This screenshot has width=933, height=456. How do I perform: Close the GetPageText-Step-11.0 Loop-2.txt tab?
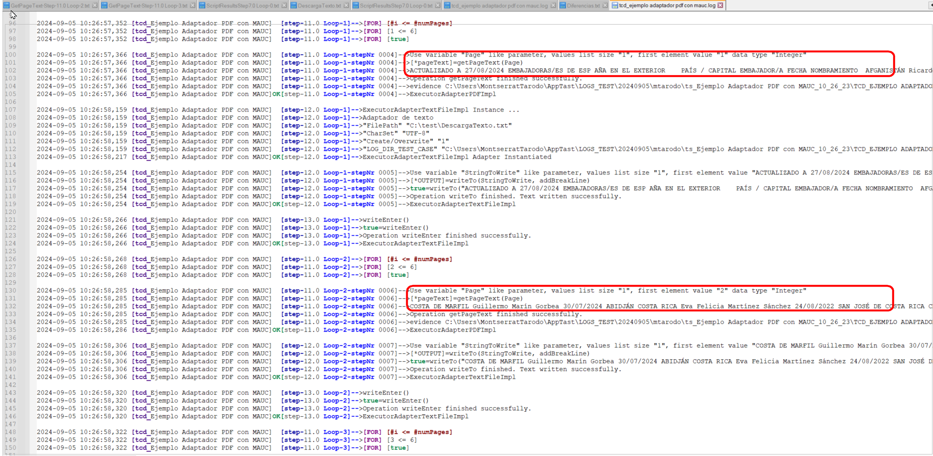pos(95,5)
